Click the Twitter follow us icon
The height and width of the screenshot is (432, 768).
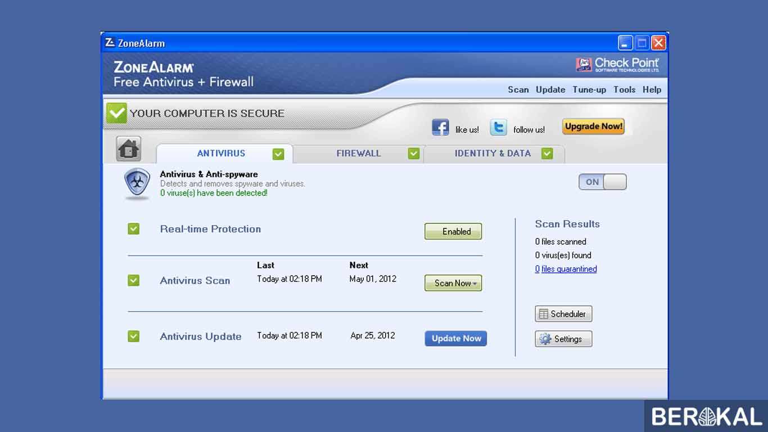(x=498, y=127)
